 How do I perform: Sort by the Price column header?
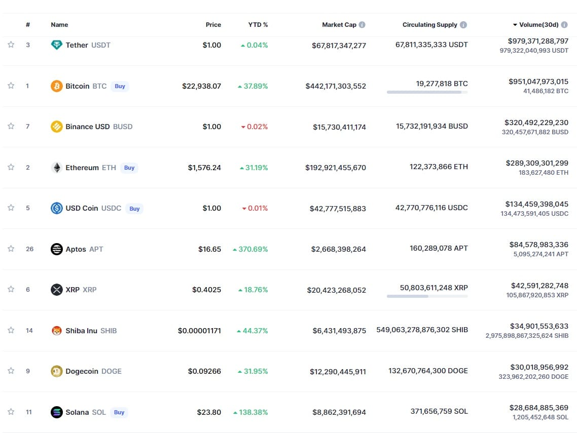213,25
